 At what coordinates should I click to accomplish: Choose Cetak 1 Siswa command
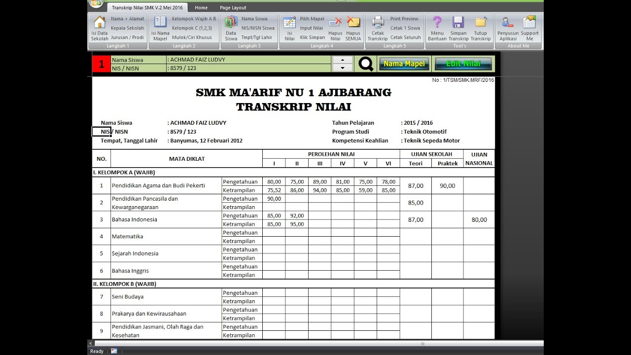tap(405, 28)
